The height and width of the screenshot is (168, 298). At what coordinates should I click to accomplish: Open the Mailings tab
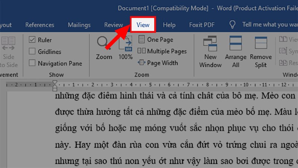coord(79,25)
